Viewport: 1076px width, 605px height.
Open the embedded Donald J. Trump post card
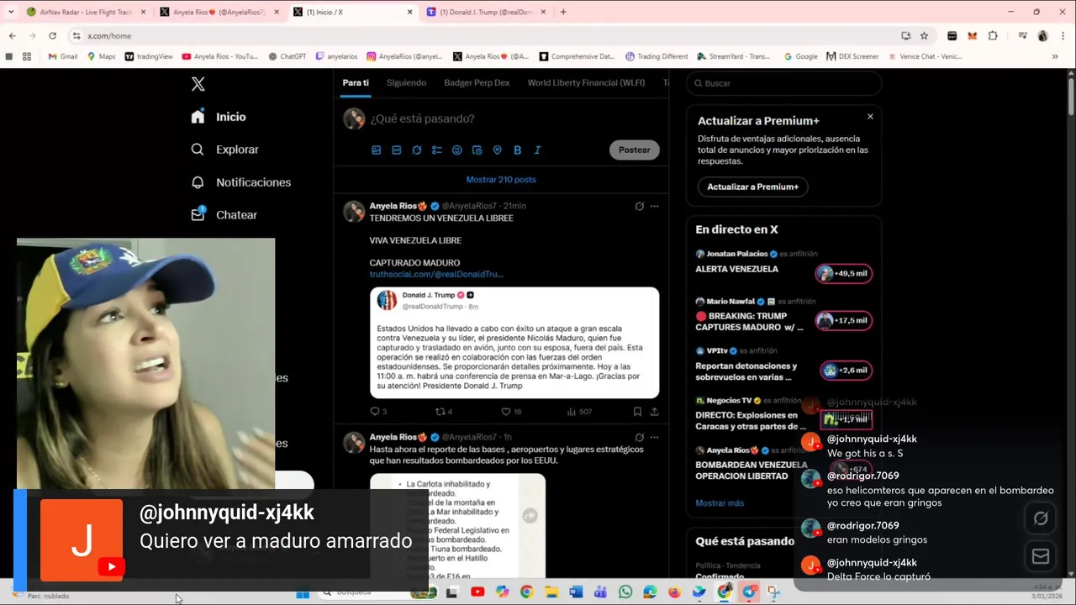(x=514, y=343)
